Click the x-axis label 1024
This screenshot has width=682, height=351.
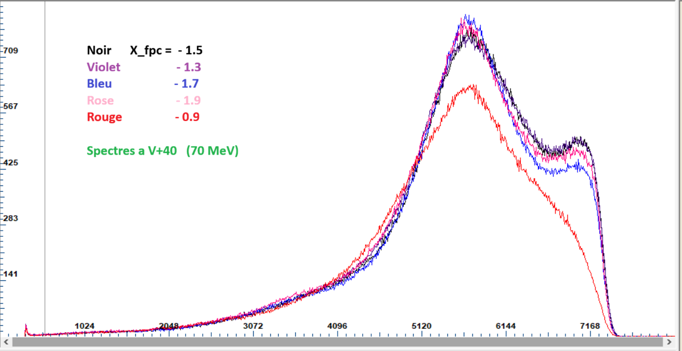(x=85, y=326)
